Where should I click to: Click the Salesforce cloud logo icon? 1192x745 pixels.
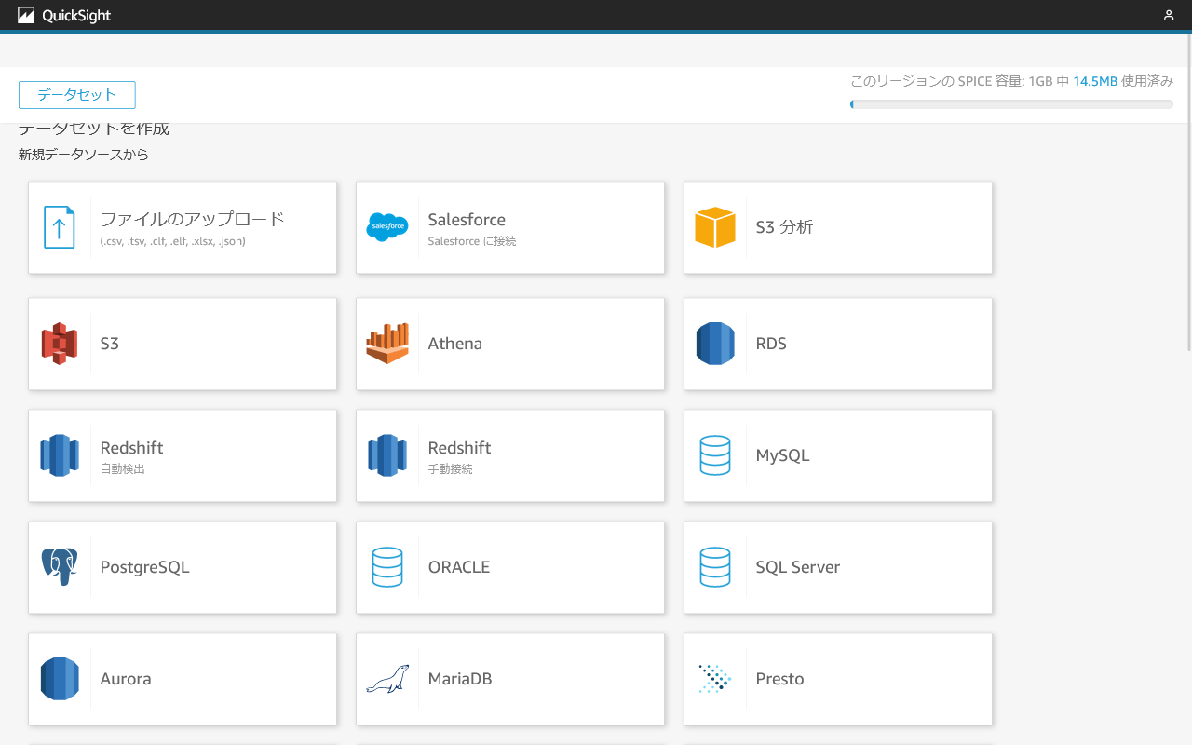pos(387,227)
